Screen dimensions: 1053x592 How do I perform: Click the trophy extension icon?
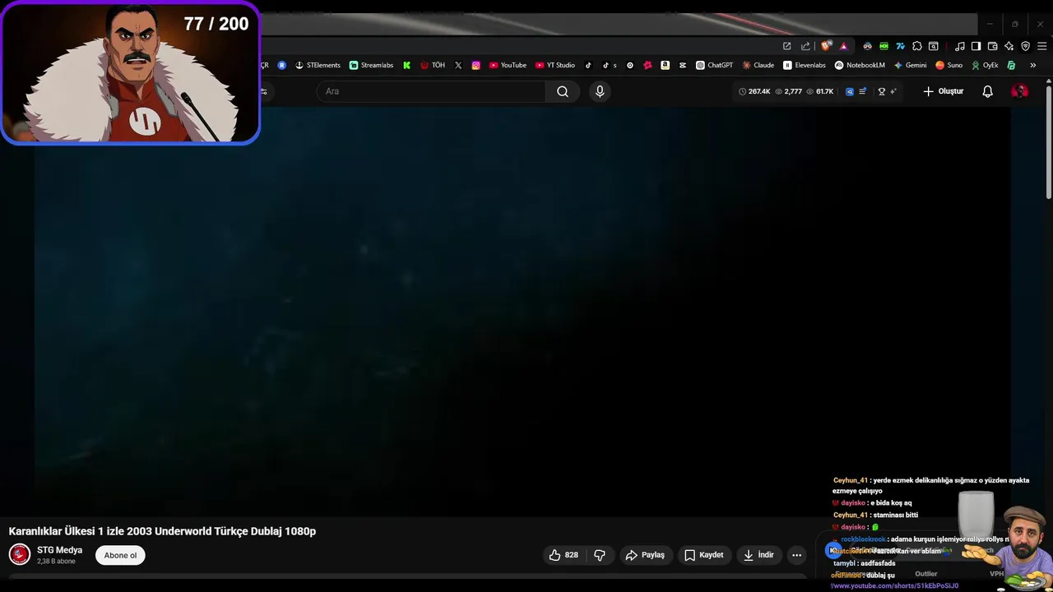click(x=882, y=91)
